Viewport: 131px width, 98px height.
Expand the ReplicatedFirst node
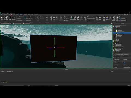pyautogui.click(x=114, y=46)
